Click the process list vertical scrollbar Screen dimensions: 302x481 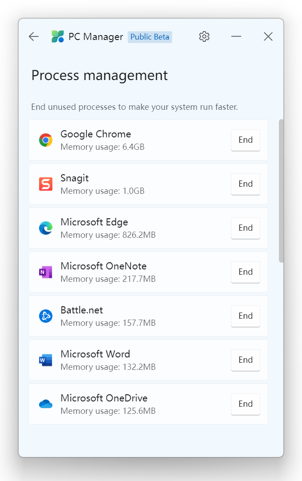pyautogui.click(x=281, y=191)
